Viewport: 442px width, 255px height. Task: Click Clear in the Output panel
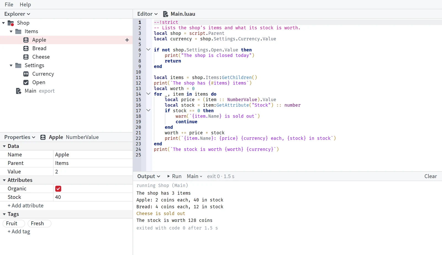click(430, 176)
